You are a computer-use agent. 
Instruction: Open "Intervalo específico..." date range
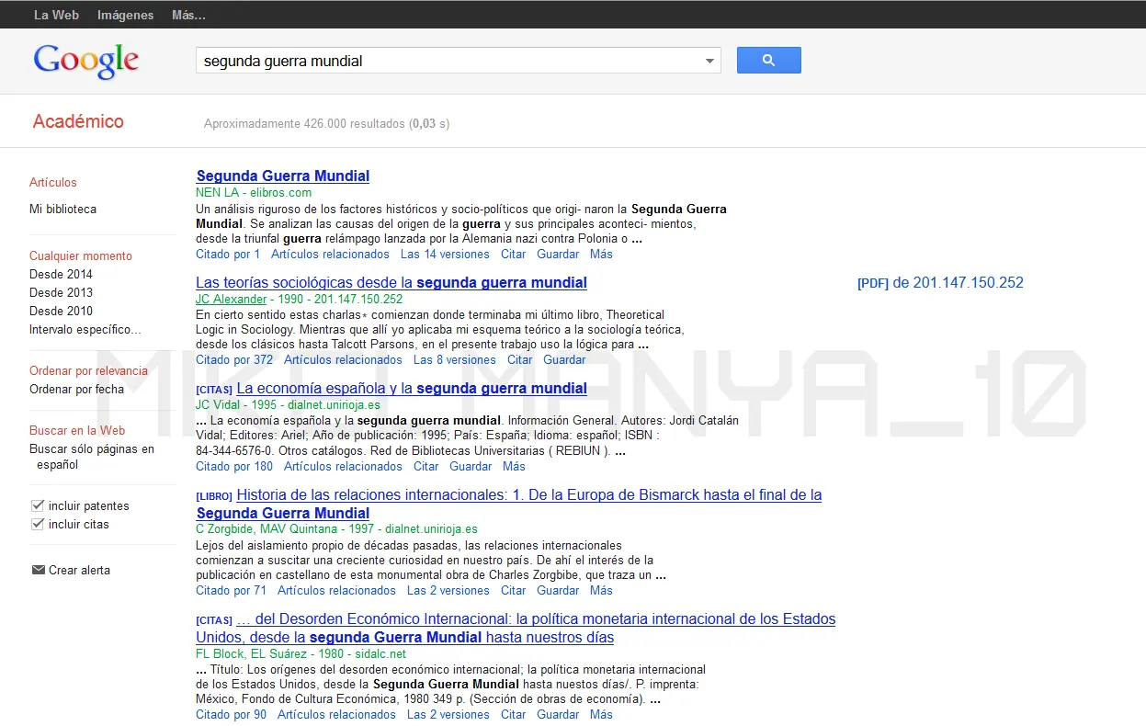tap(85, 329)
